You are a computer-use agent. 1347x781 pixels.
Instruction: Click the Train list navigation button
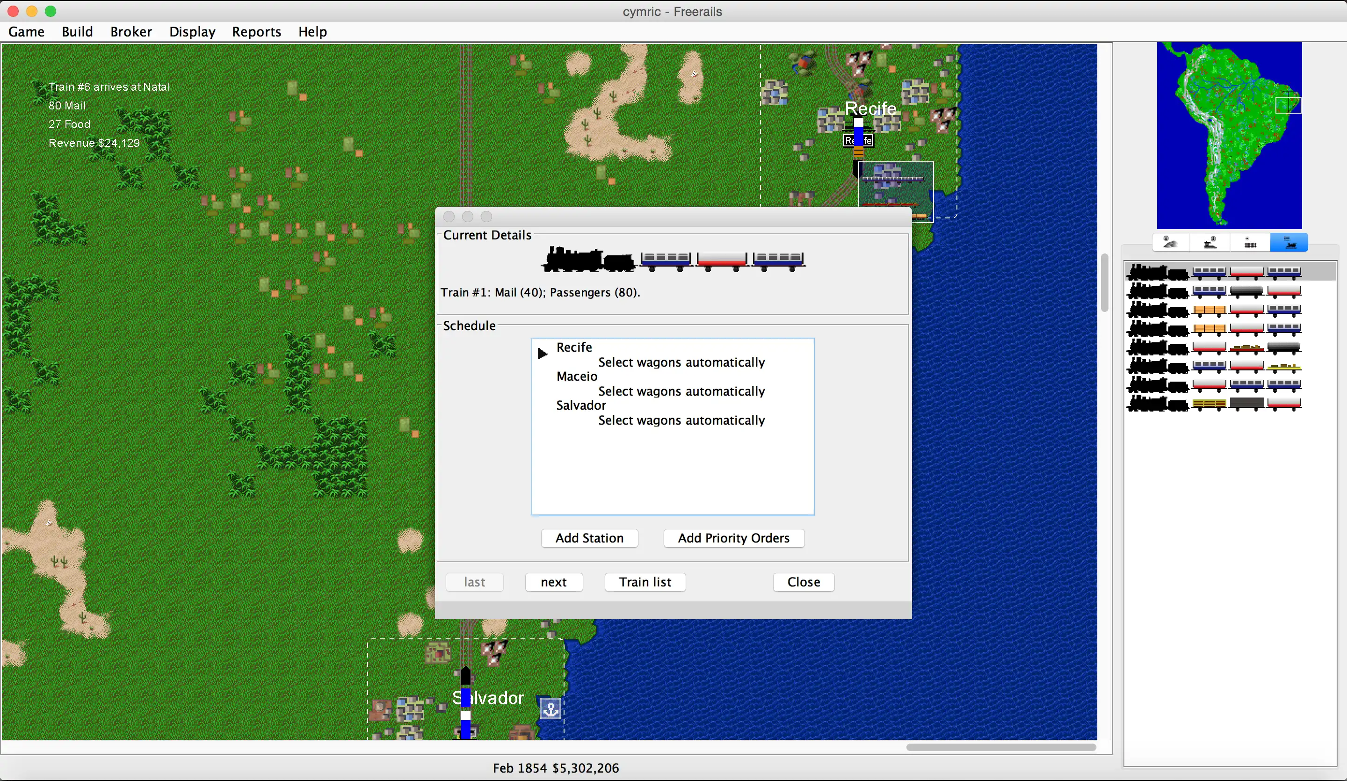pyautogui.click(x=644, y=581)
